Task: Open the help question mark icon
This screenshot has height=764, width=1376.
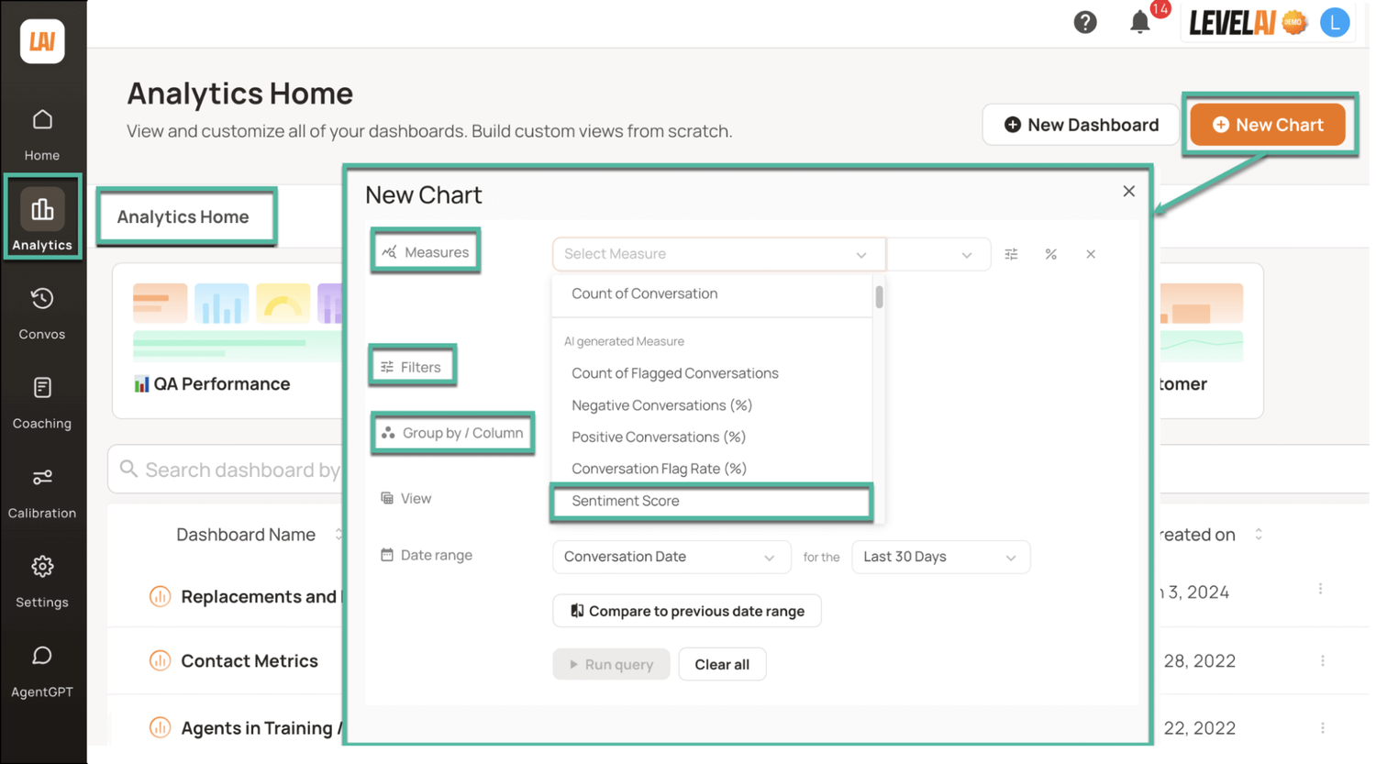Action: click(x=1085, y=22)
